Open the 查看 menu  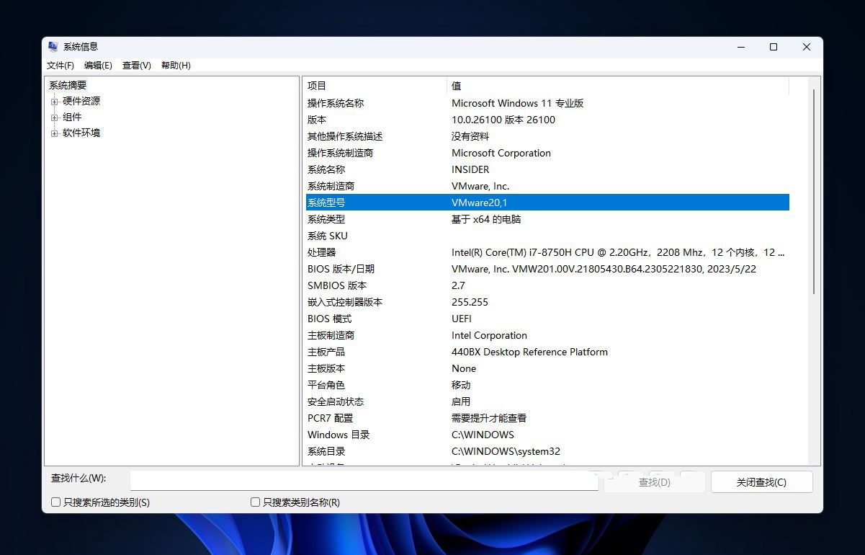[136, 66]
